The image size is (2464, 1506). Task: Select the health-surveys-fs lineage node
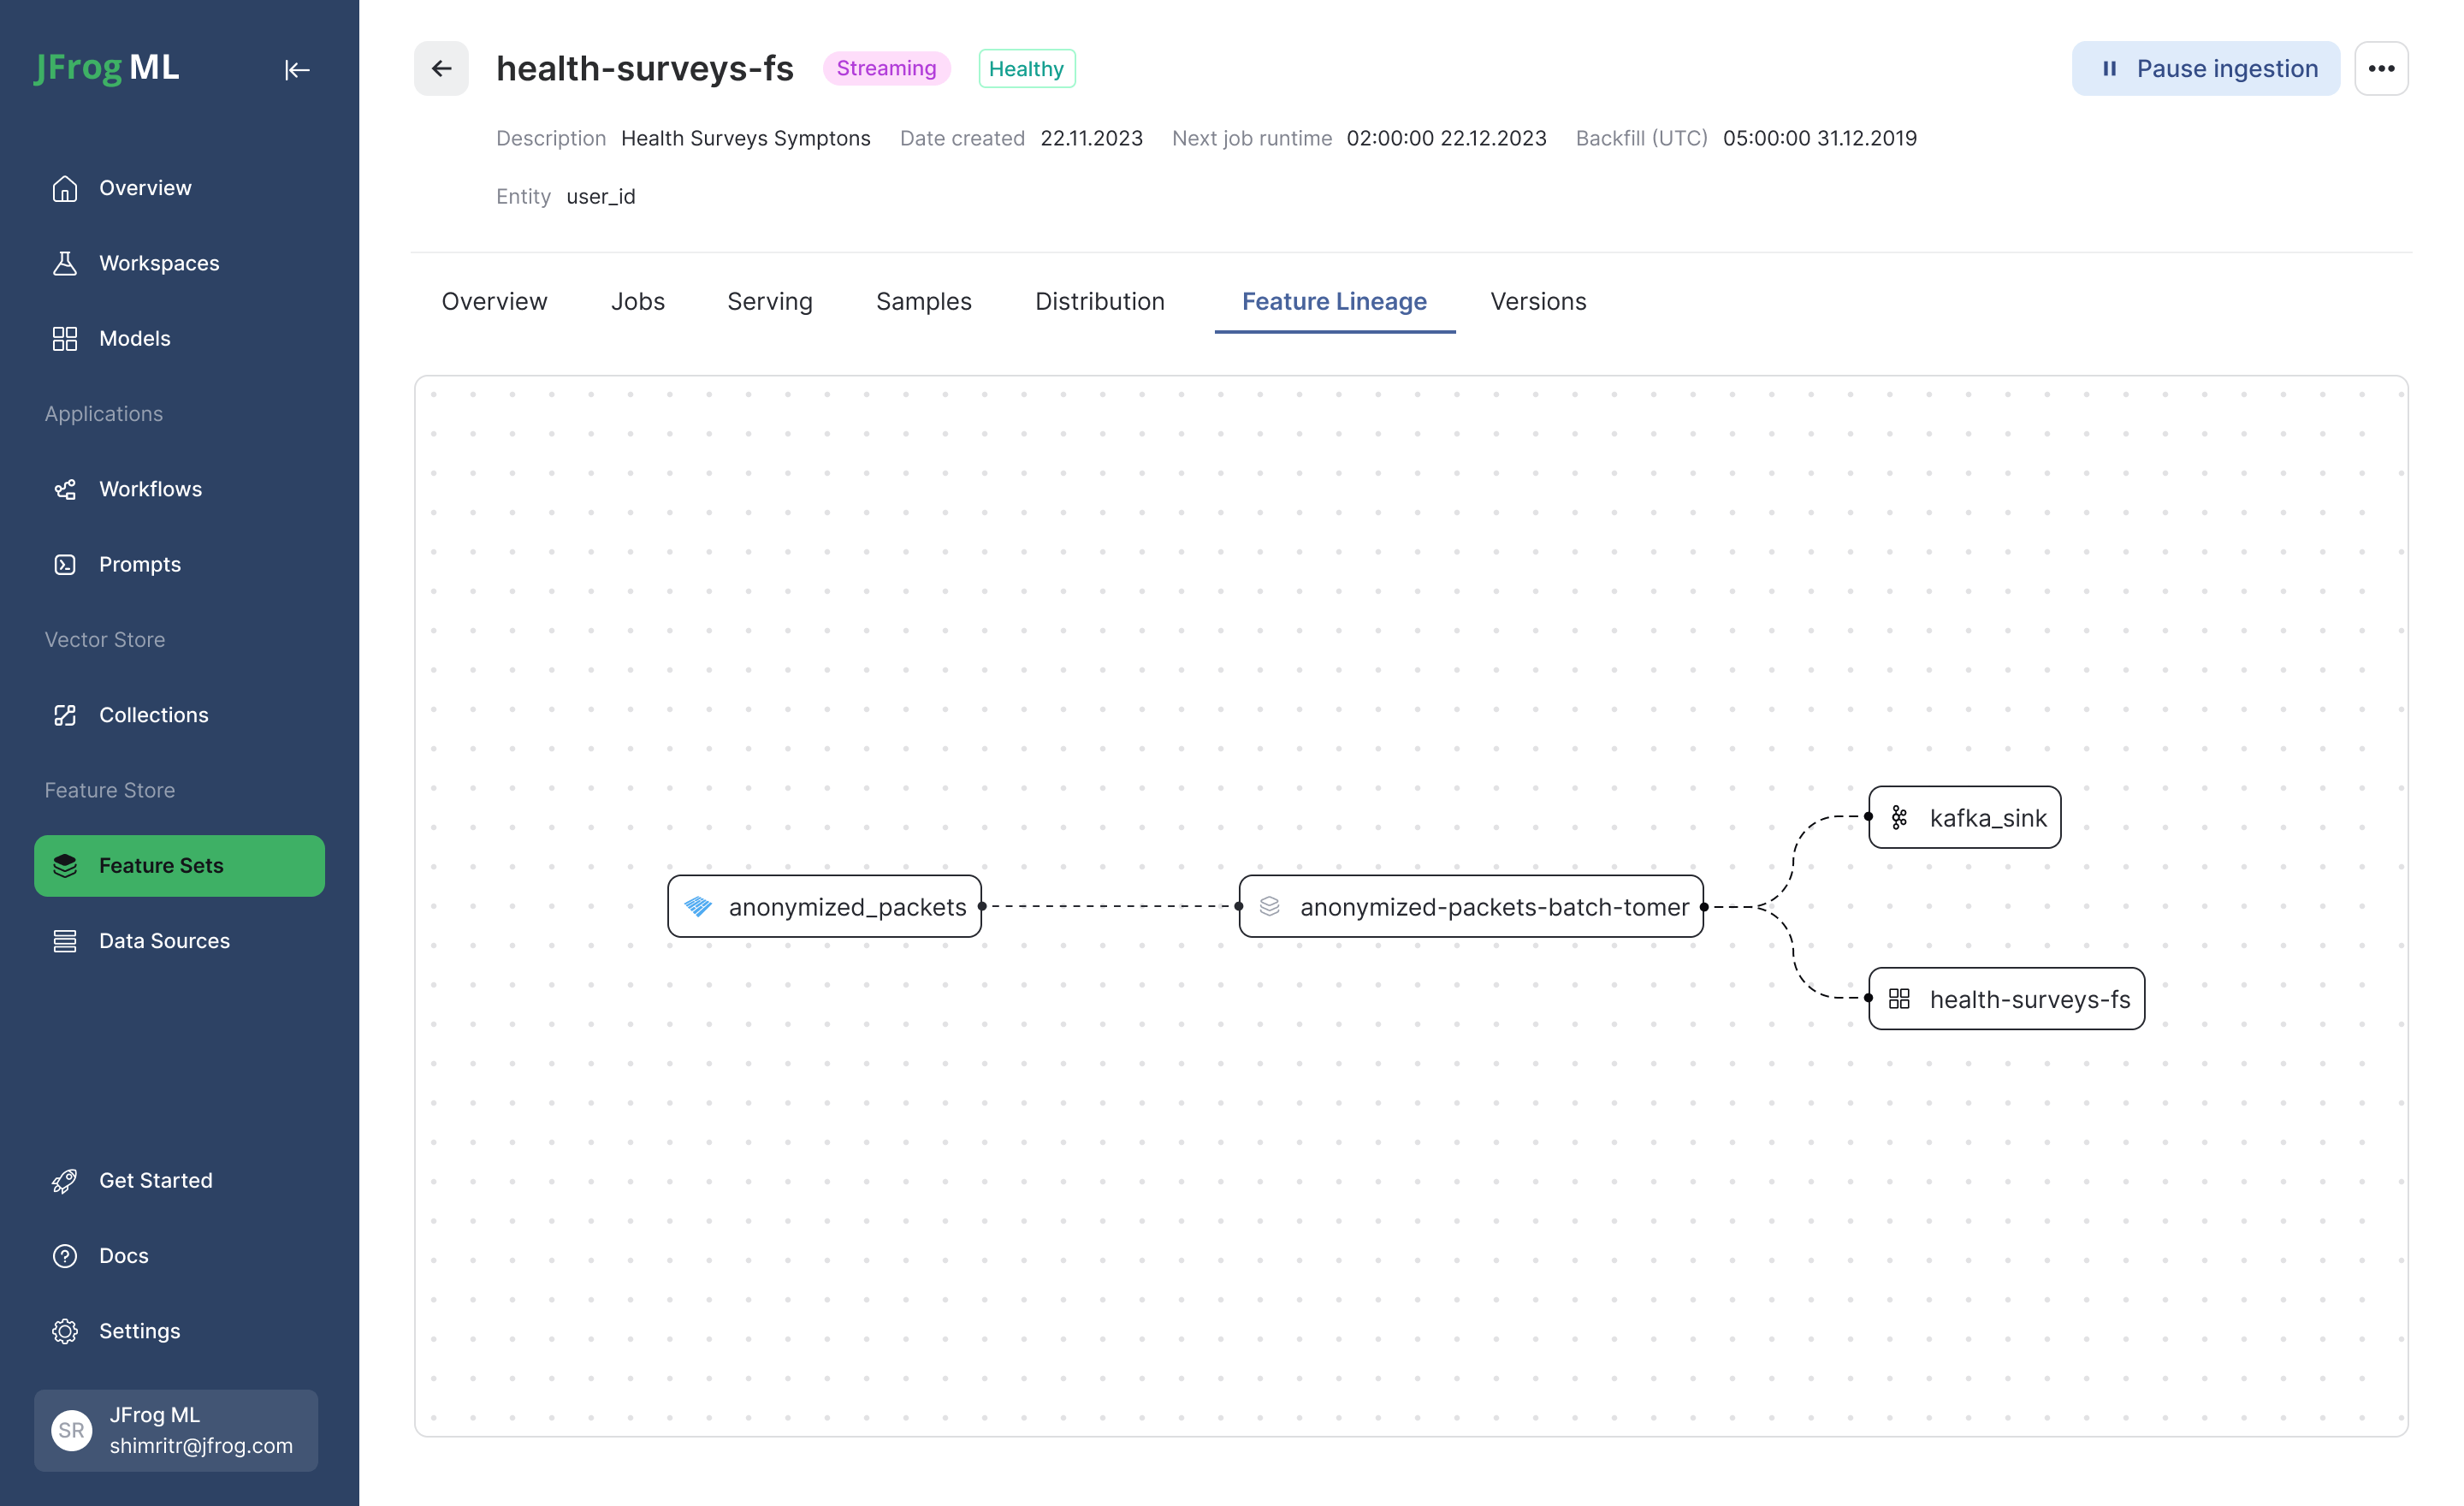tap(2006, 998)
